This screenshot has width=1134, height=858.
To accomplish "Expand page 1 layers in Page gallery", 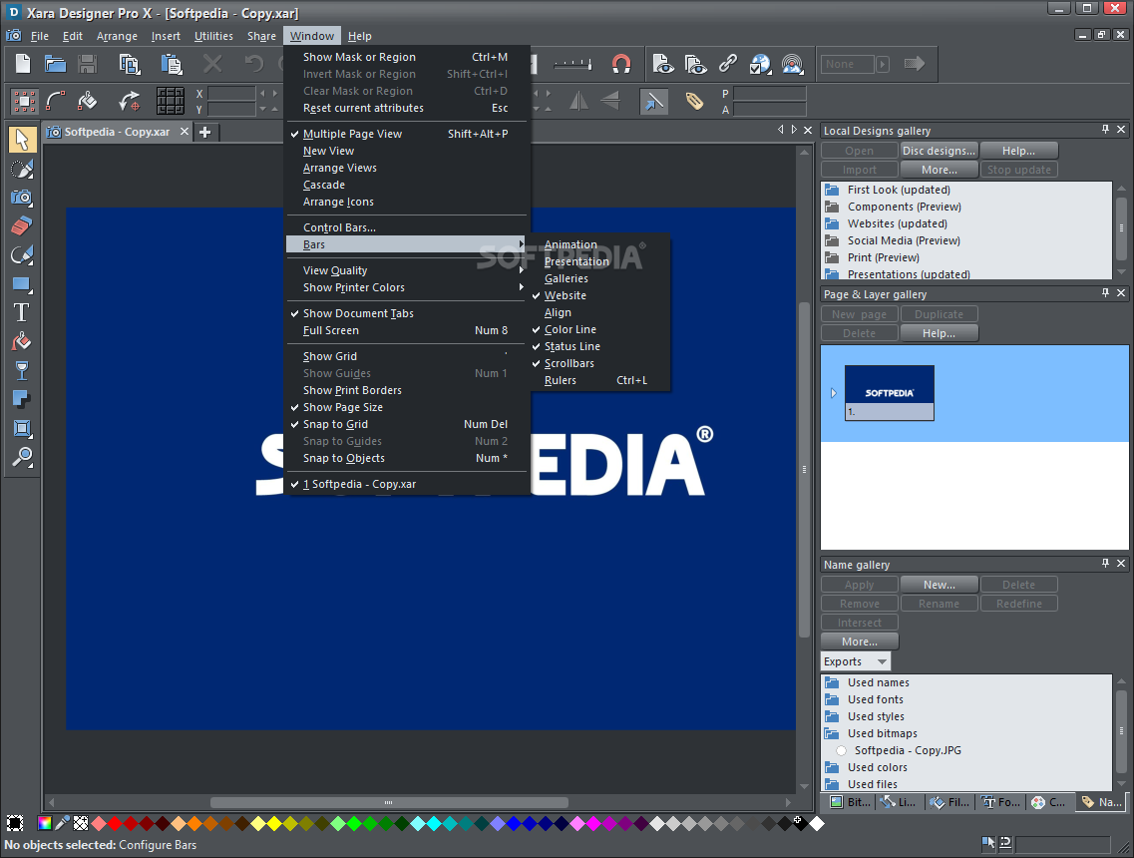I will 833,393.
